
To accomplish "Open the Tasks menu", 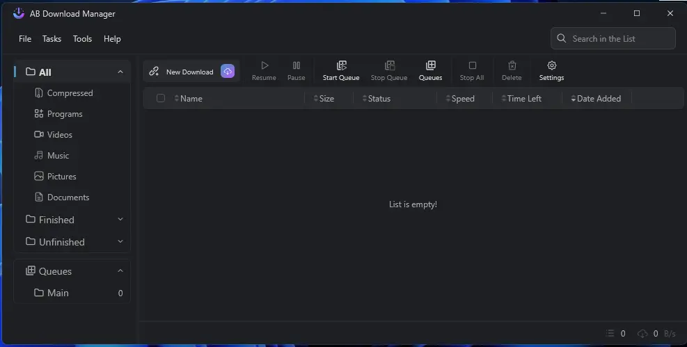I will (x=52, y=39).
